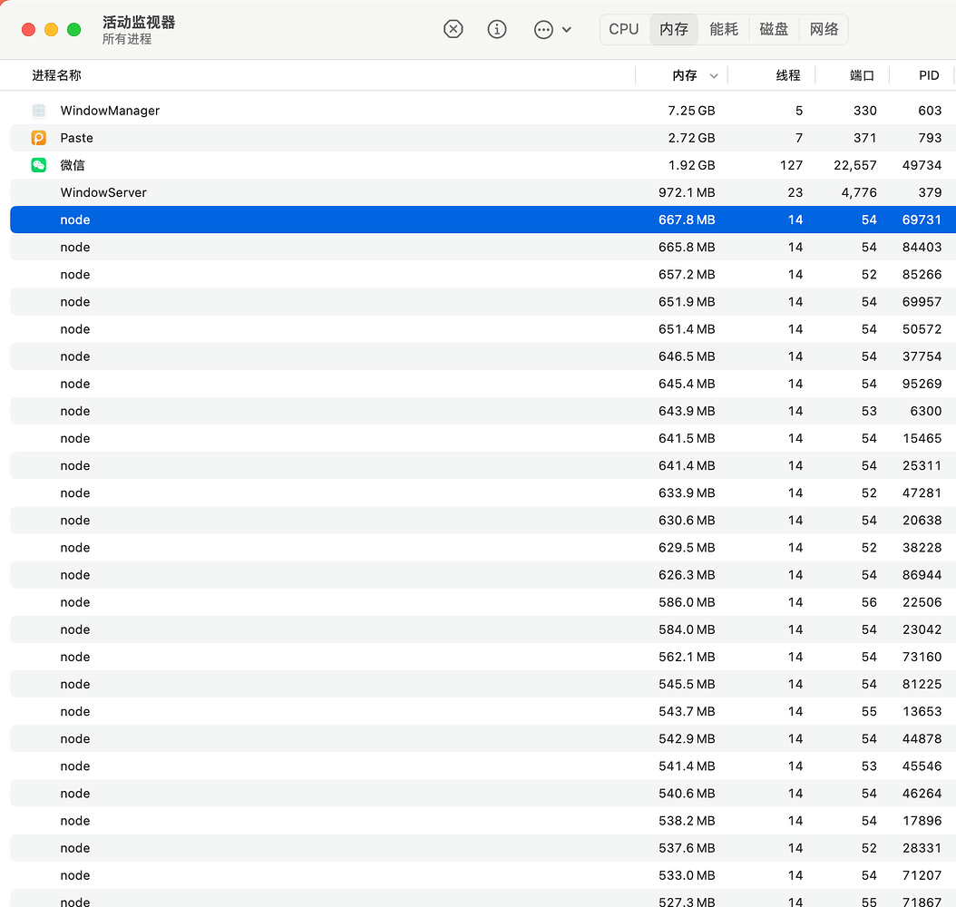This screenshot has height=907, width=956.
Task: Select node process with PID 47281
Action: (483, 493)
